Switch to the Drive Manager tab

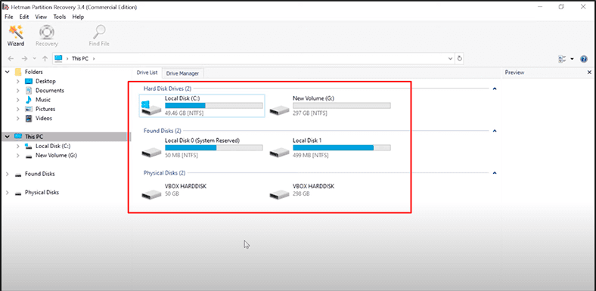click(x=183, y=73)
